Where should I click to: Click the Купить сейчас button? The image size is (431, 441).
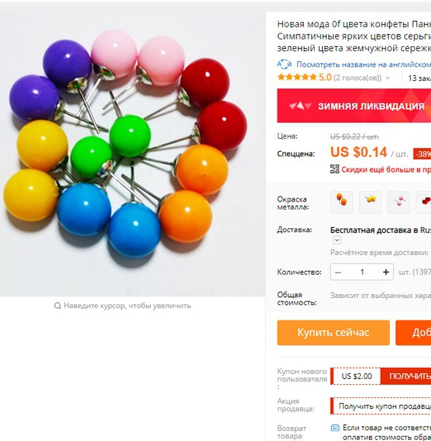point(333,333)
